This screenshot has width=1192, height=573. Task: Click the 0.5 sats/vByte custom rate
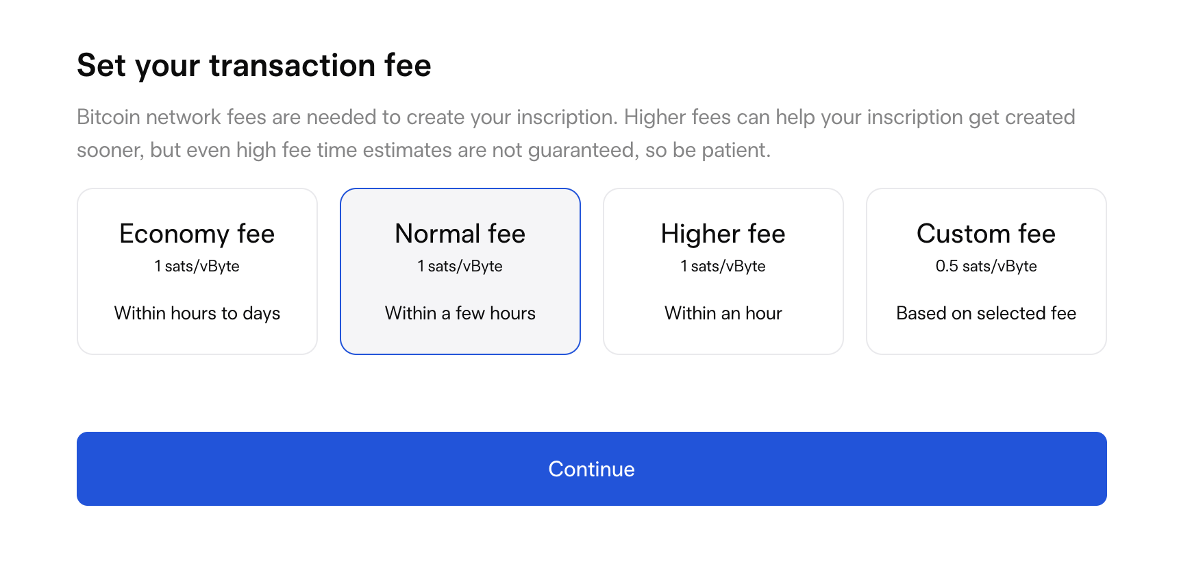pos(986,266)
